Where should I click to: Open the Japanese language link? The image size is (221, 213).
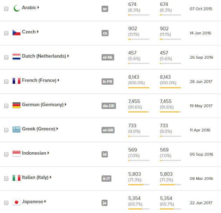[32, 202]
